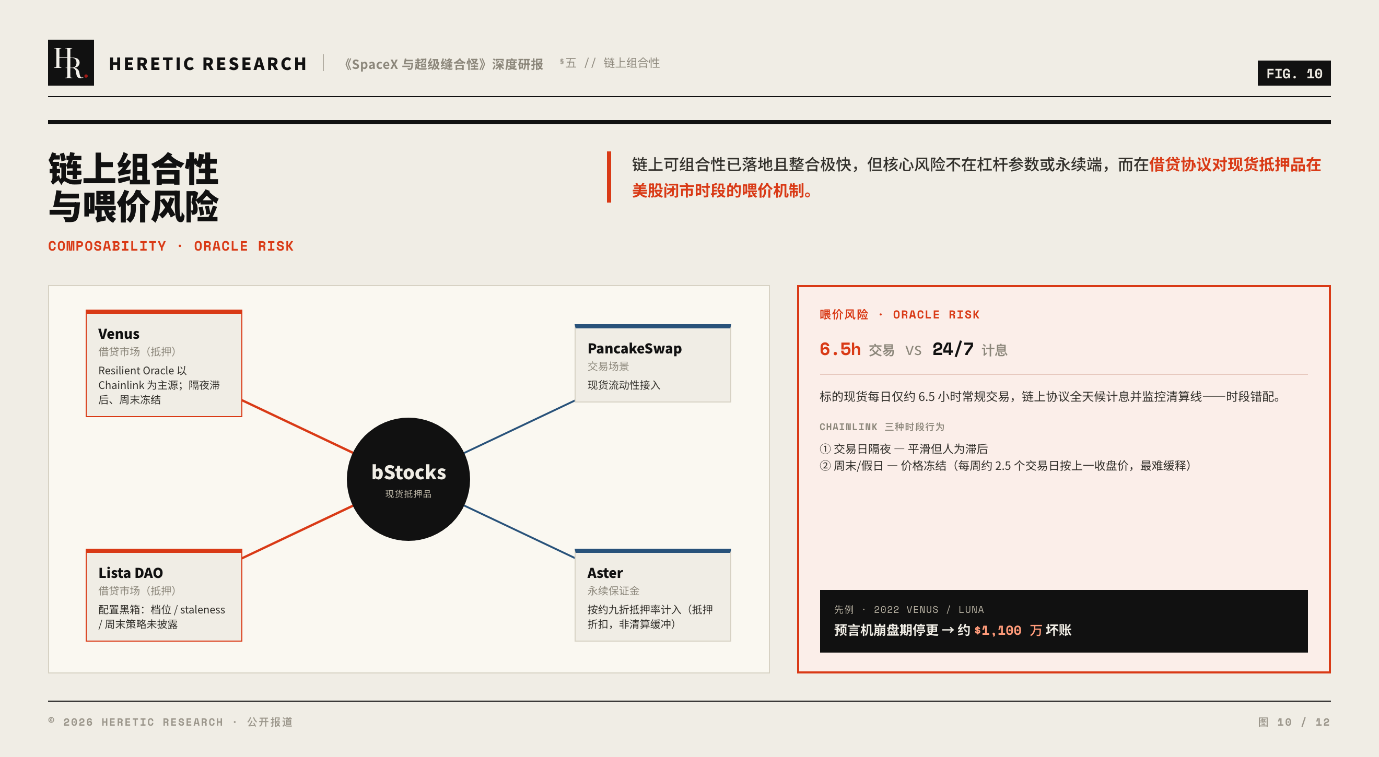The width and height of the screenshot is (1379, 757).
Task: Click the section label §五 // 链上组合性
Action: point(610,63)
